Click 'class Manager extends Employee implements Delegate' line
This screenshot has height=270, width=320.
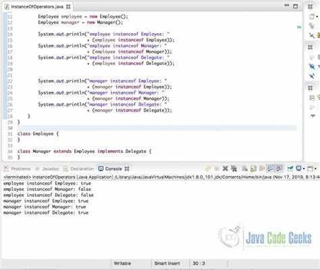[x=84, y=152]
